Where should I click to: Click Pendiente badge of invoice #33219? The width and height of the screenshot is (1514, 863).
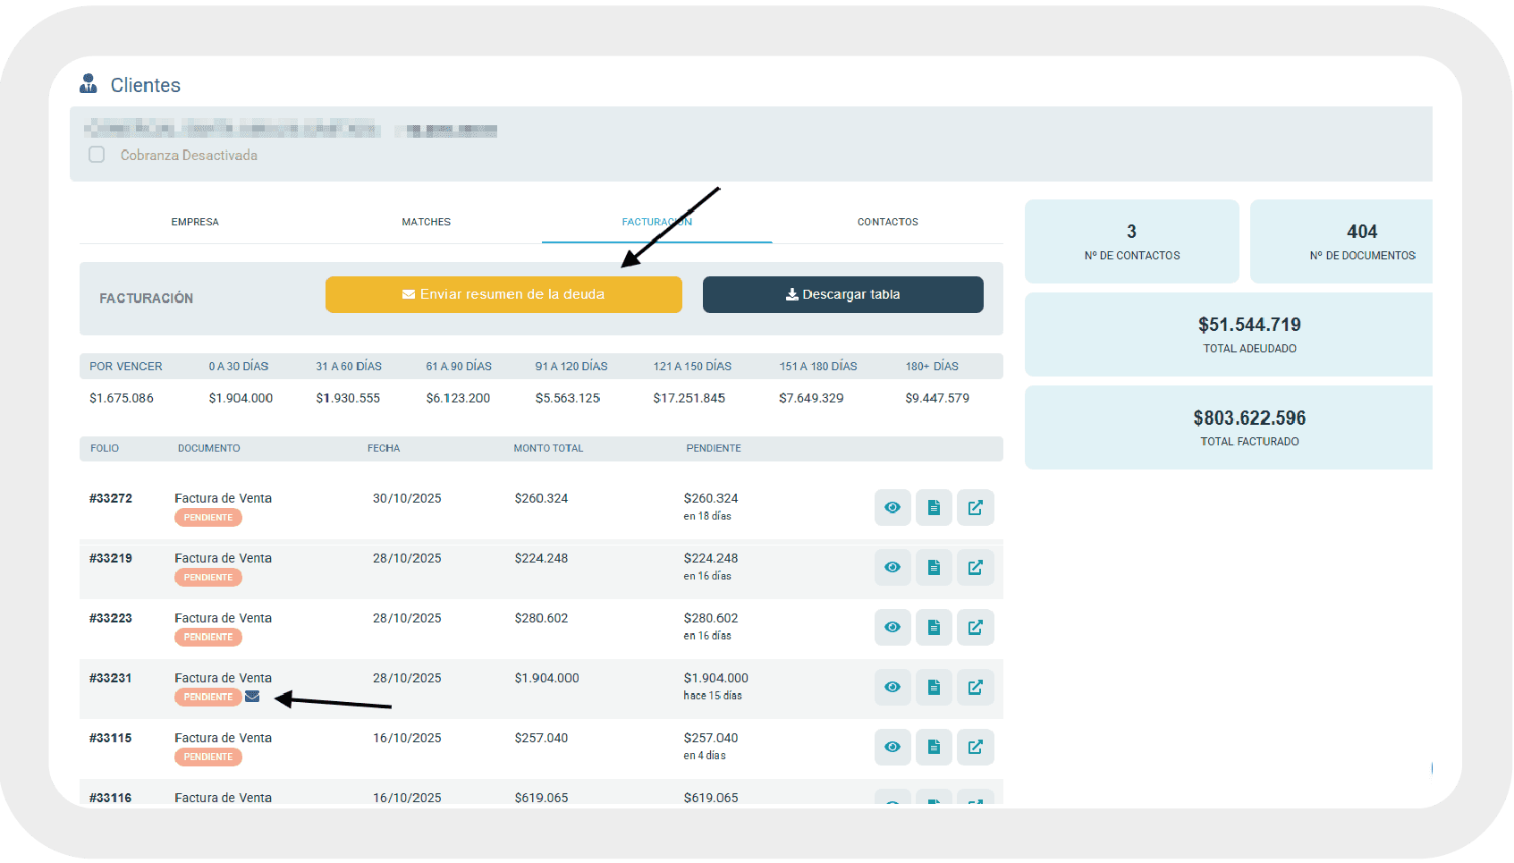(x=208, y=578)
